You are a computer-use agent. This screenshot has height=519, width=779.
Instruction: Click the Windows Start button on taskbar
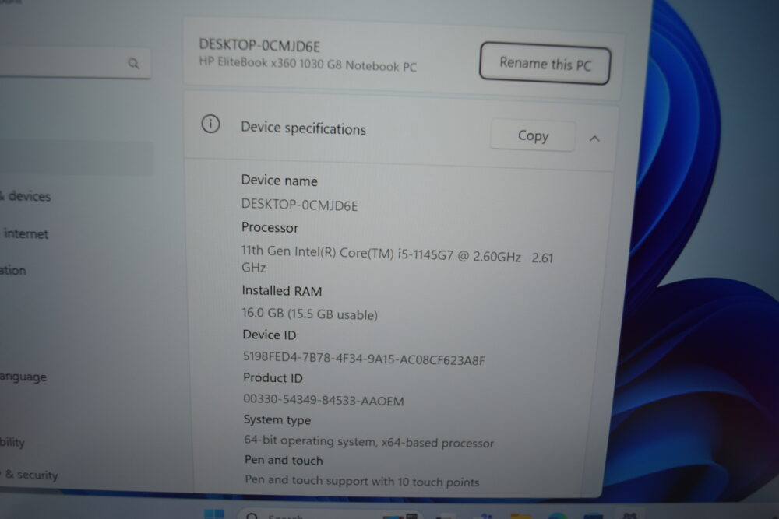click(x=213, y=514)
